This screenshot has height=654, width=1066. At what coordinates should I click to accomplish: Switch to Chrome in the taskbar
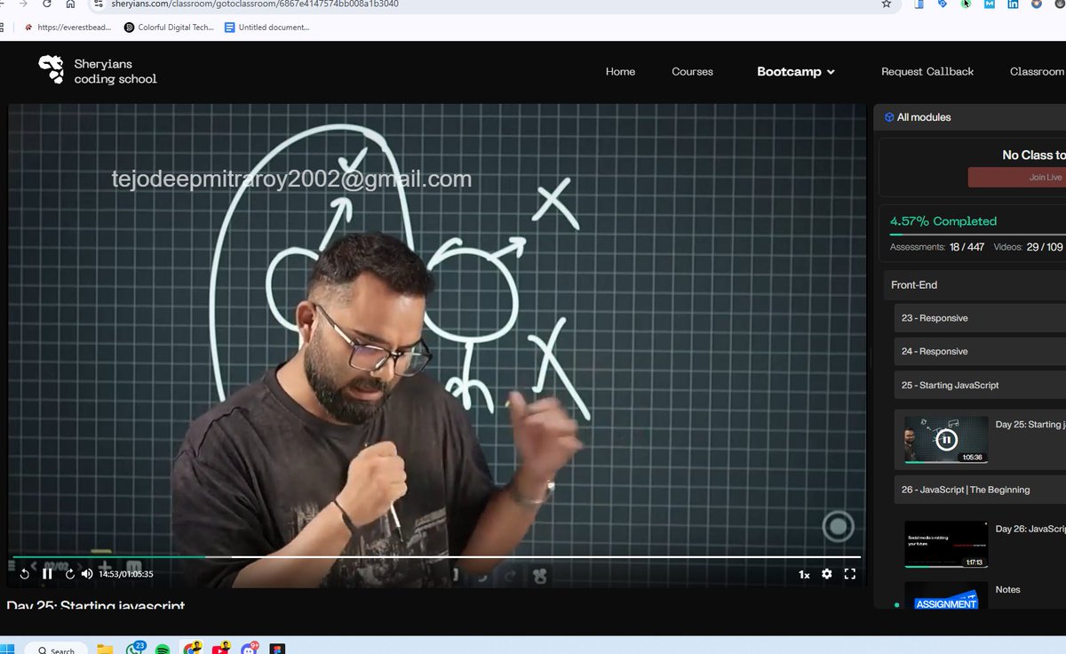click(192, 649)
